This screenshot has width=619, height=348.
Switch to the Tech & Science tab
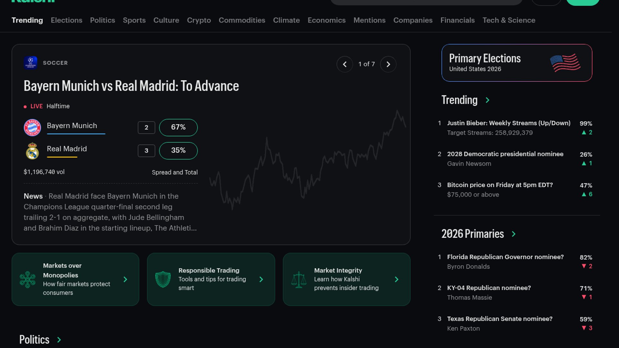(509, 20)
